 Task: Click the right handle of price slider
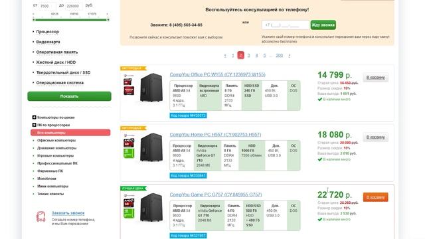108,20
